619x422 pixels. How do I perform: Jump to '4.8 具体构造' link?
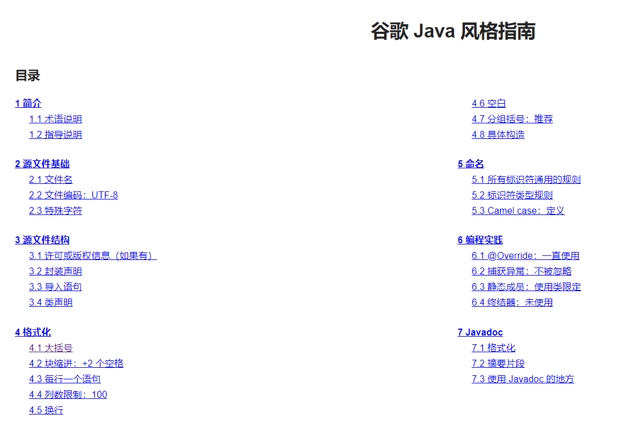(x=498, y=134)
